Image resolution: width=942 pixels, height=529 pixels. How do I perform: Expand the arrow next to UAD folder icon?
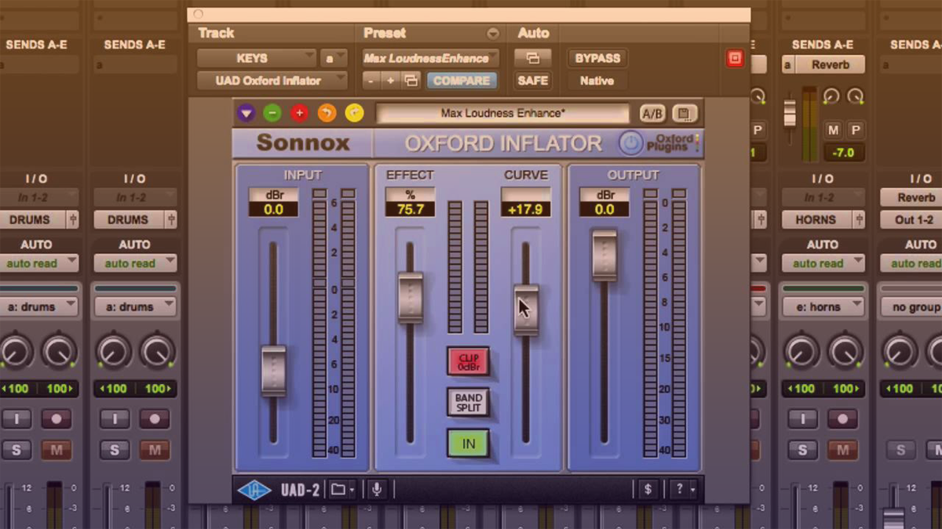click(x=352, y=491)
